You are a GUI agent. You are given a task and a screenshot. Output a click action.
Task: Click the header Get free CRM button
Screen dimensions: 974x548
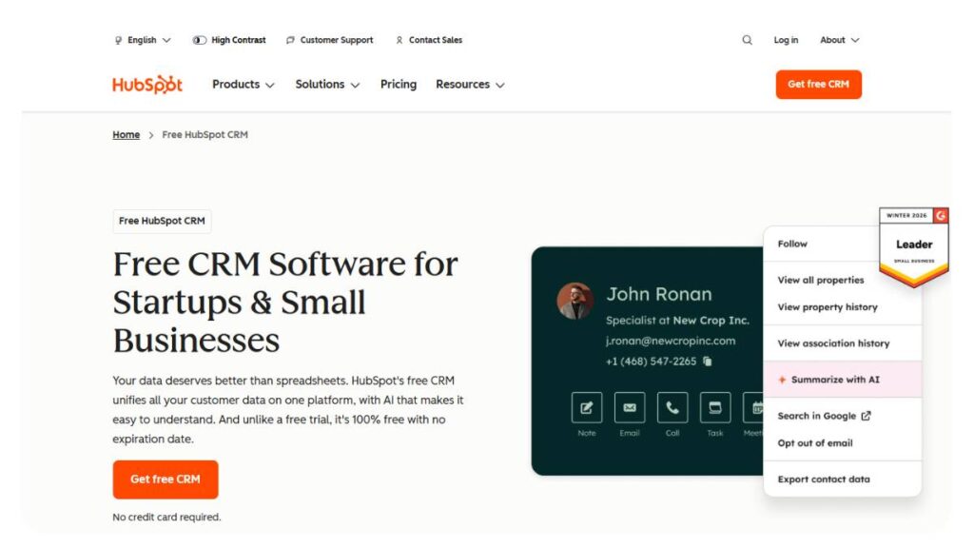pos(818,85)
